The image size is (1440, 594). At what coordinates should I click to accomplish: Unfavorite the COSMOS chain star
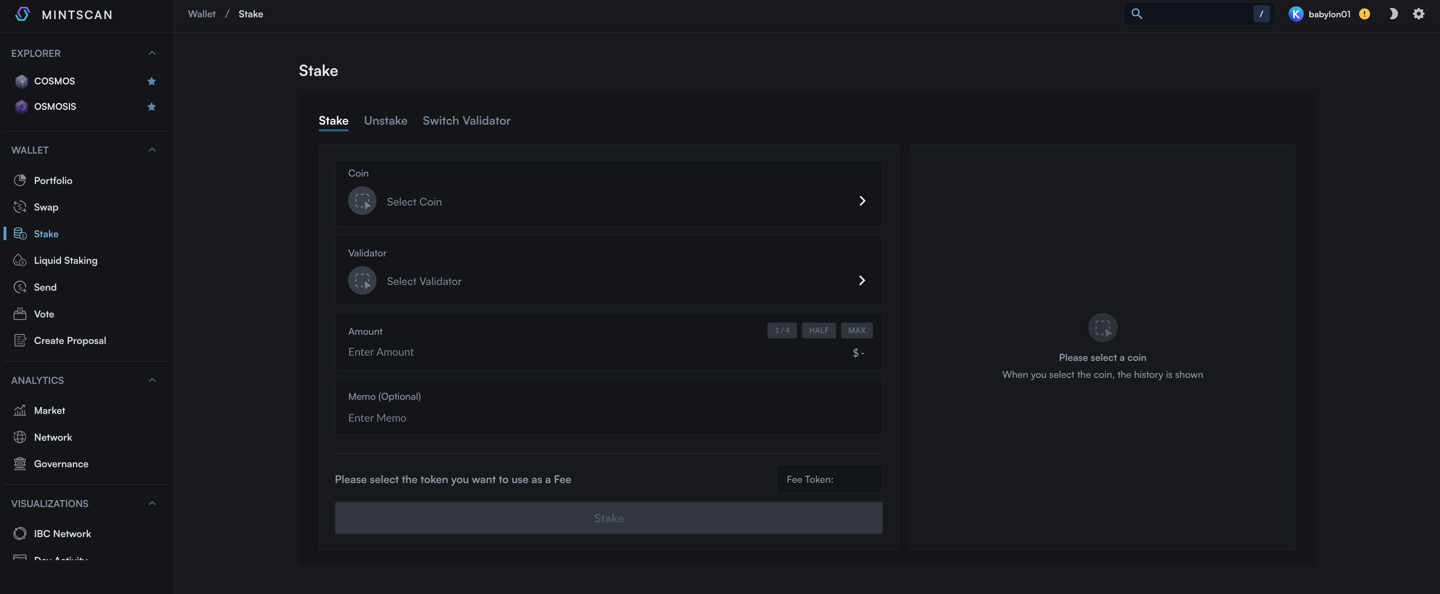pos(151,81)
